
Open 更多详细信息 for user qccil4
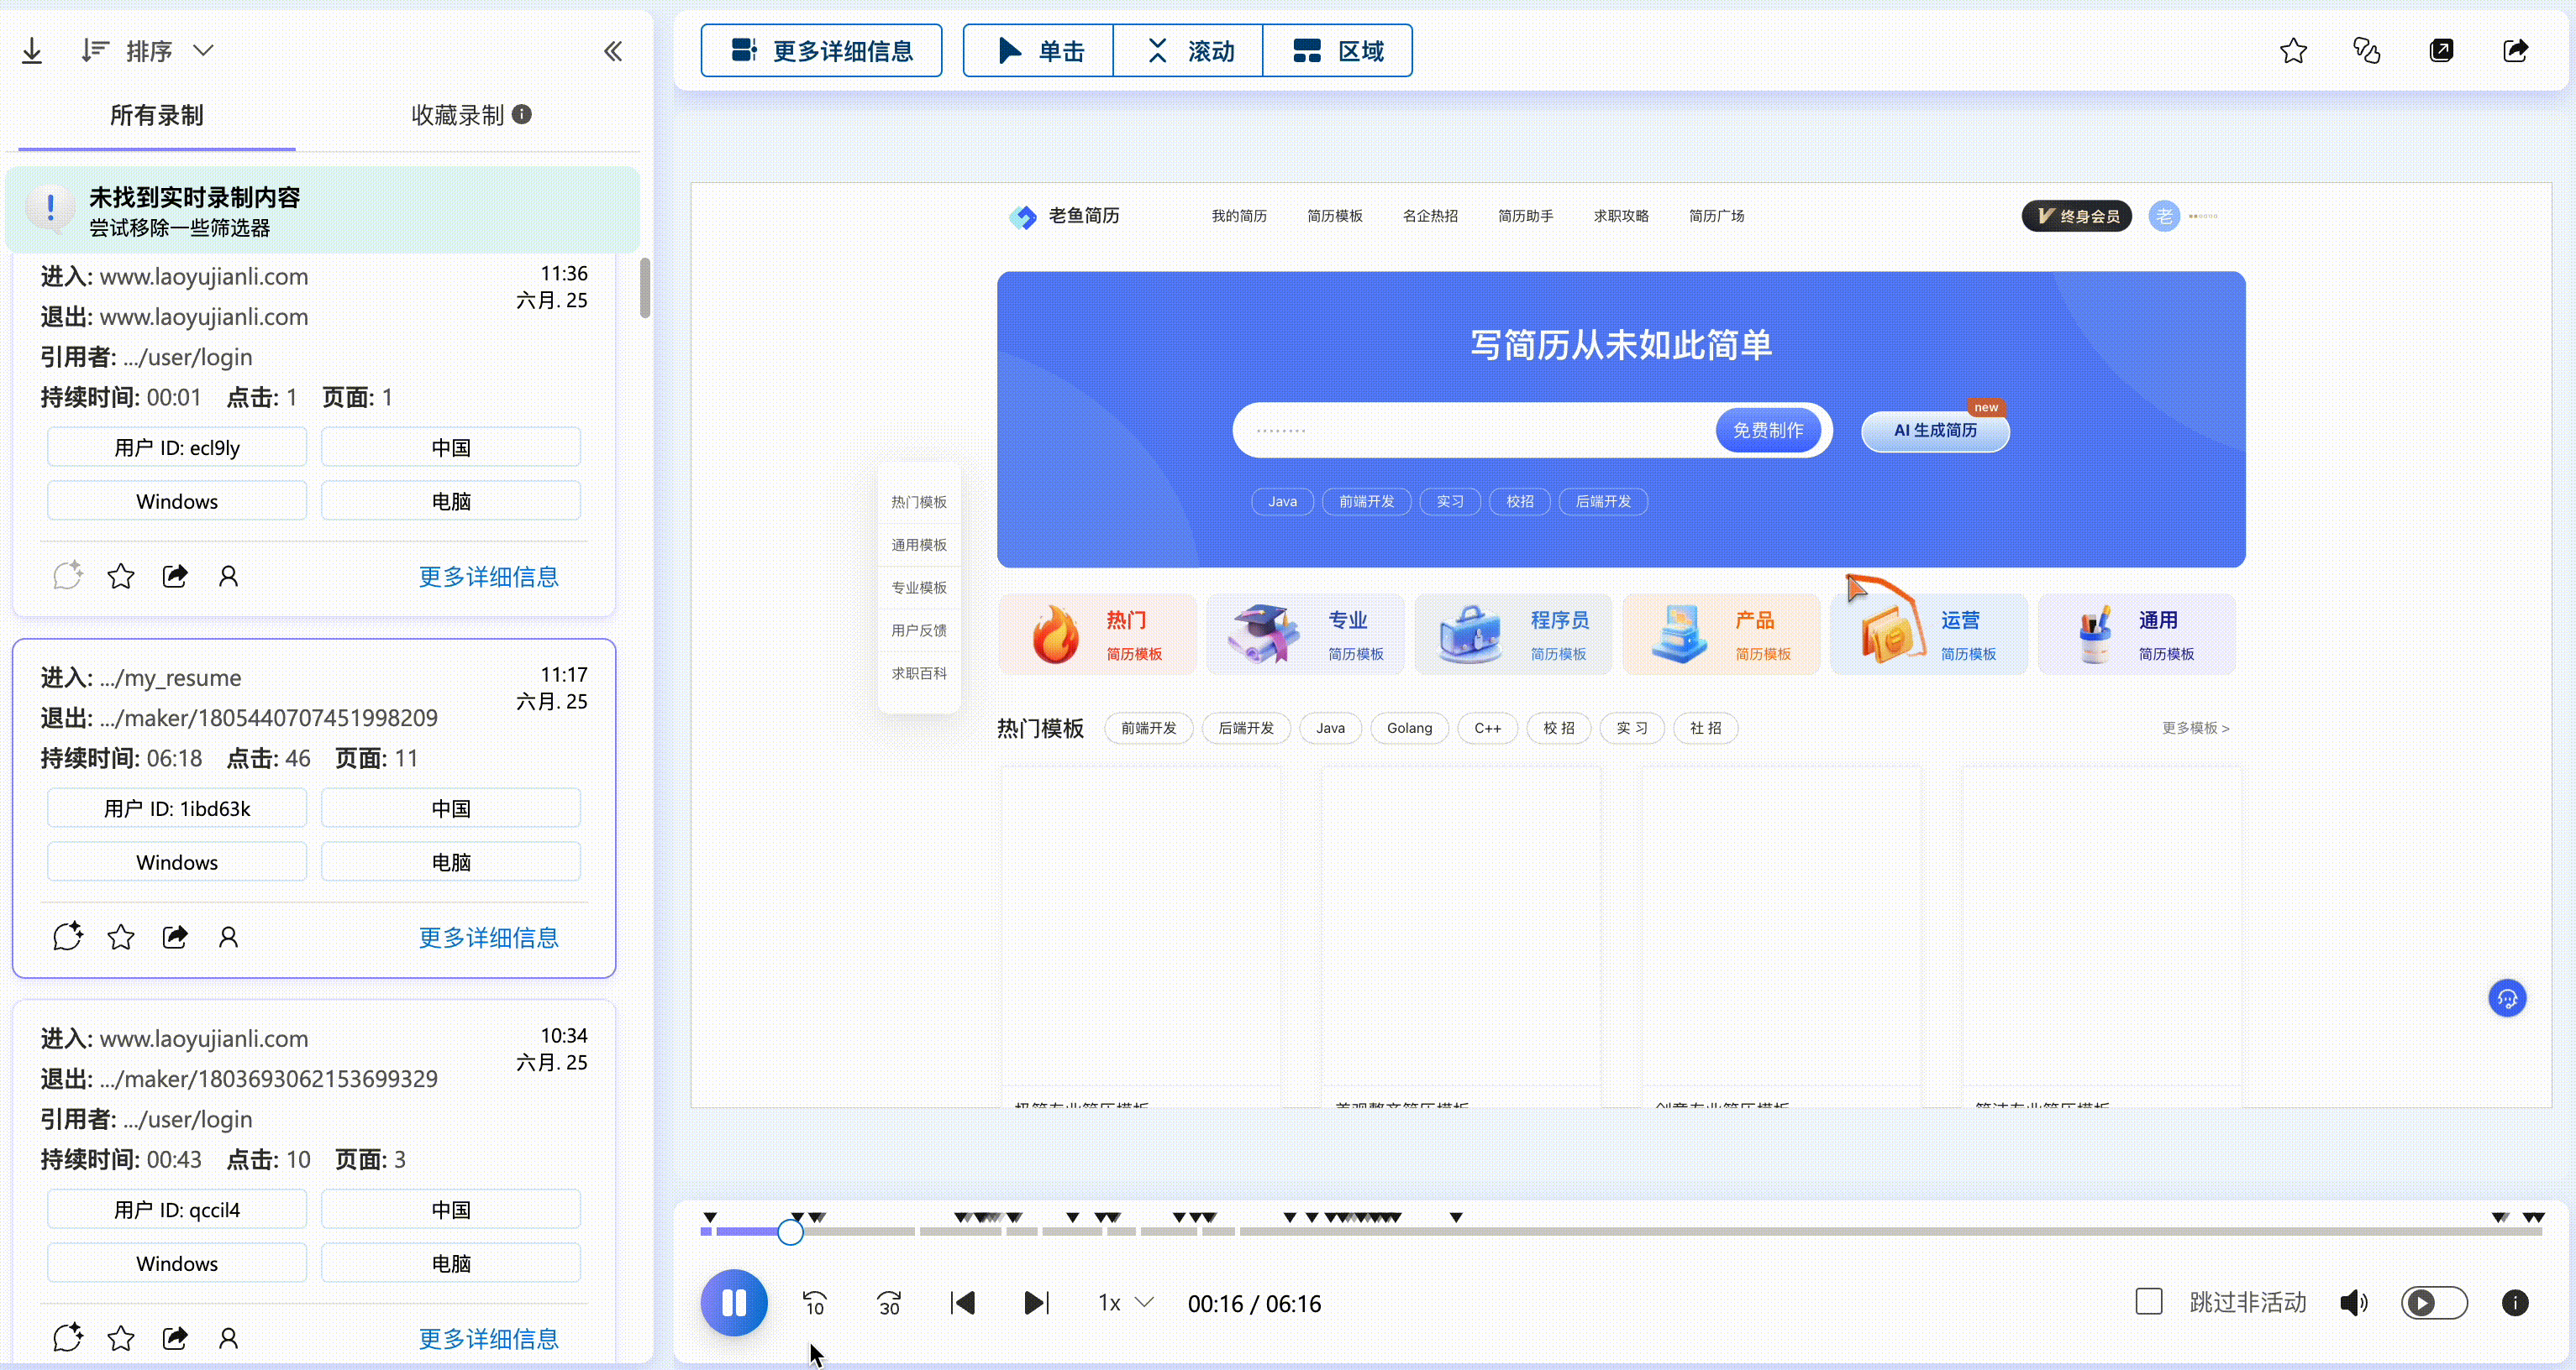pos(488,1338)
